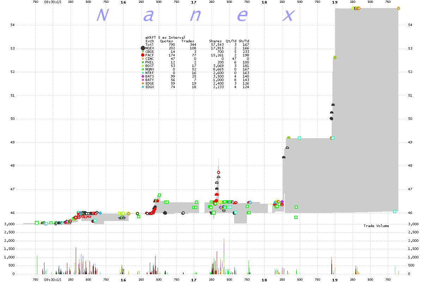Select the NQEX shares value '17,915'
The width and height of the screenshot is (423, 282).
tap(217, 48)
